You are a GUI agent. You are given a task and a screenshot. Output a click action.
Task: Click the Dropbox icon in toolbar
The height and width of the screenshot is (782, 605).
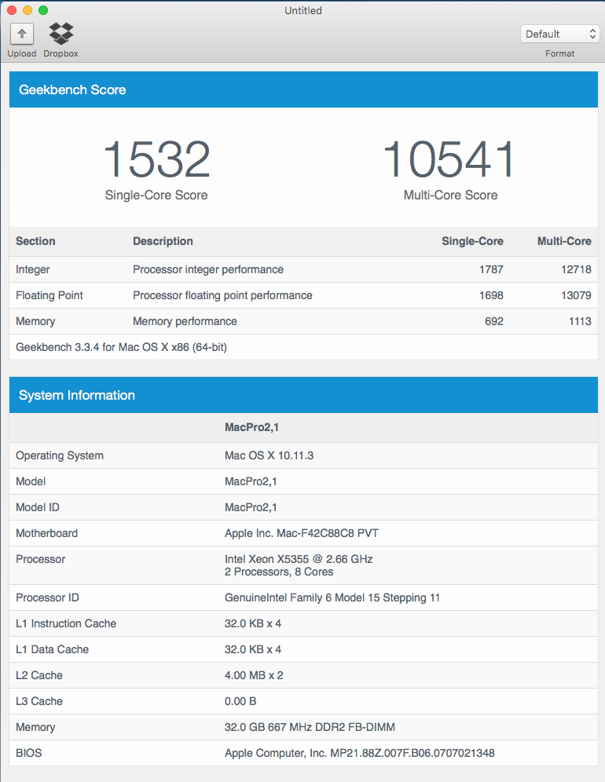click(x=61, y=34)
